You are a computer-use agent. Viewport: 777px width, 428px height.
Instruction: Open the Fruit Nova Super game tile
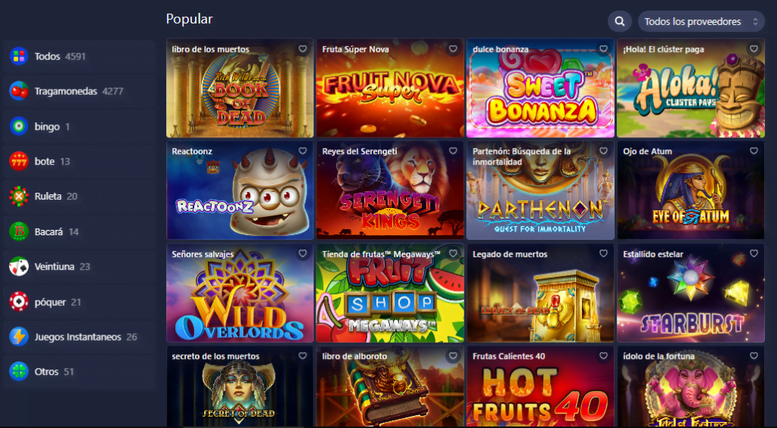click(391, 88)
